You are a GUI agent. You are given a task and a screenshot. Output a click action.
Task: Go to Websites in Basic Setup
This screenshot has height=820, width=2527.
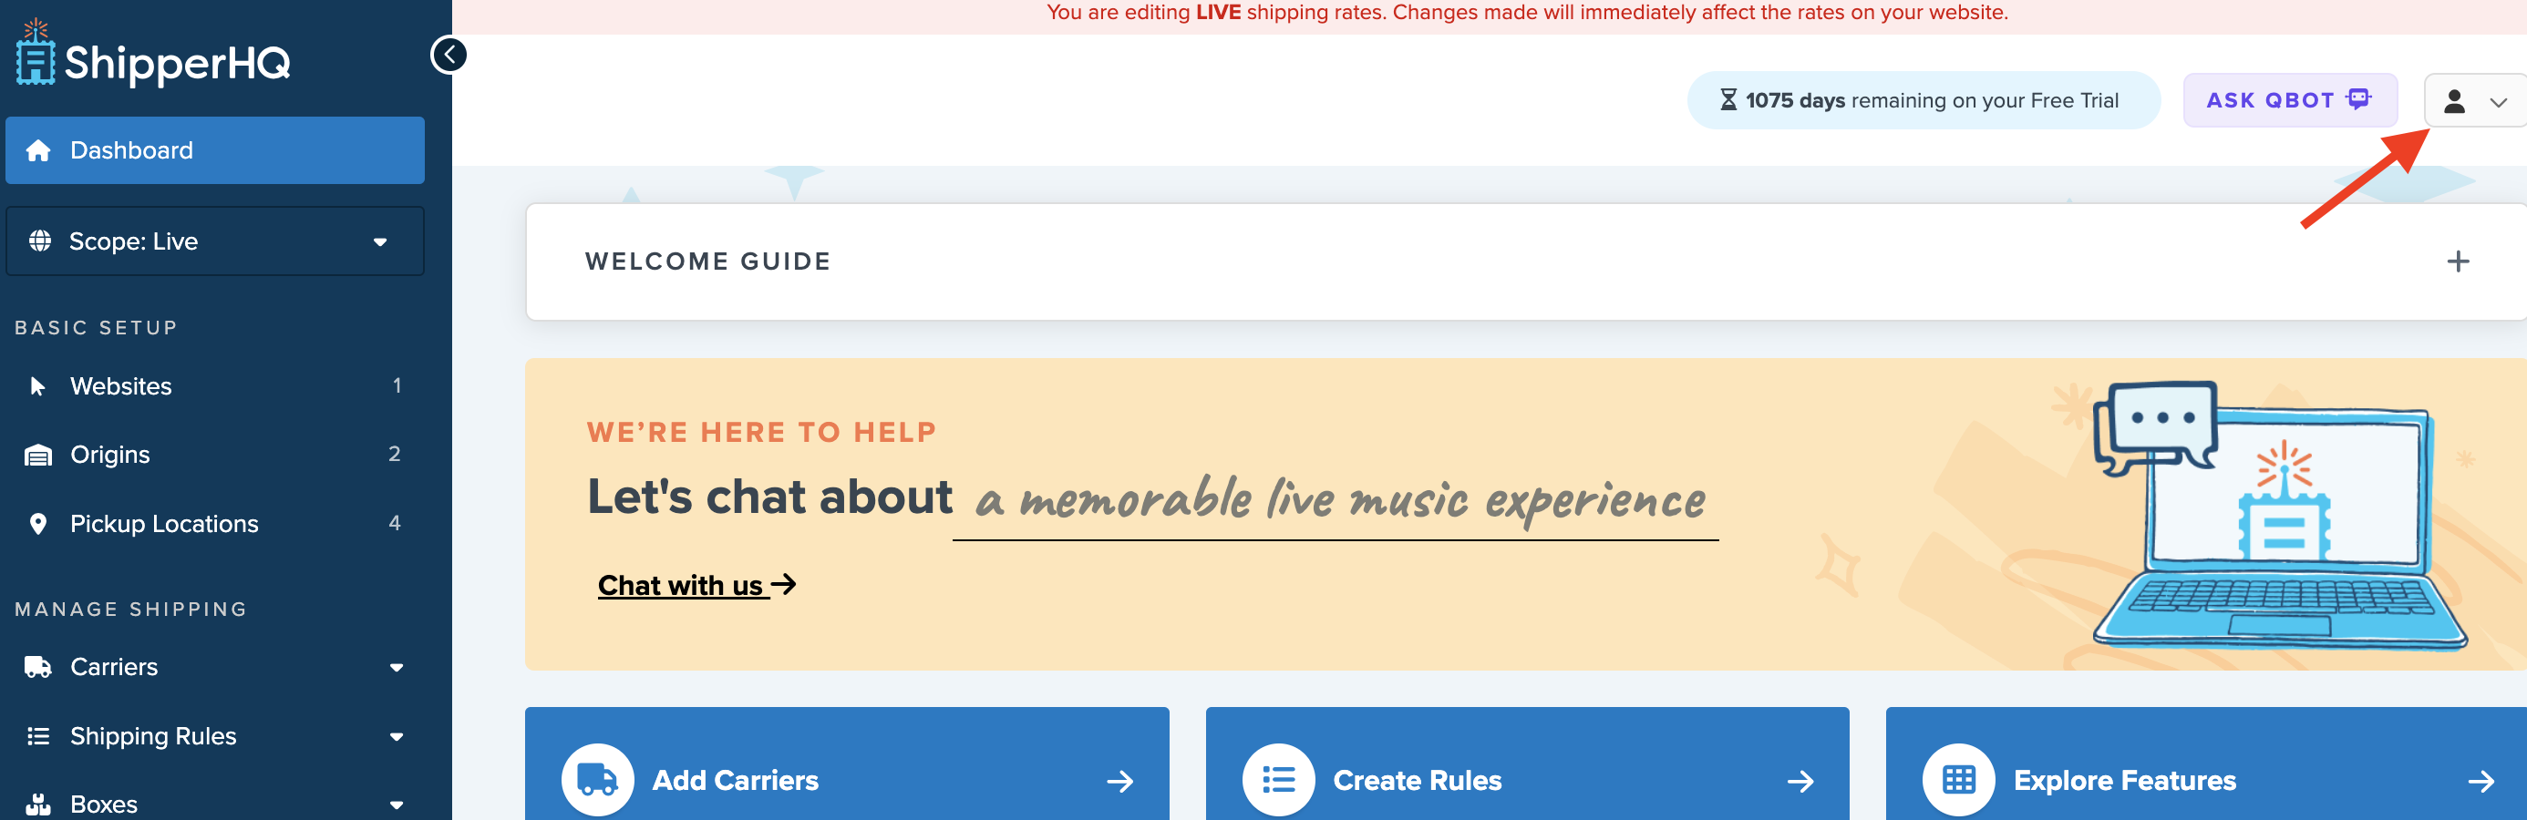[x=120, y=386]
